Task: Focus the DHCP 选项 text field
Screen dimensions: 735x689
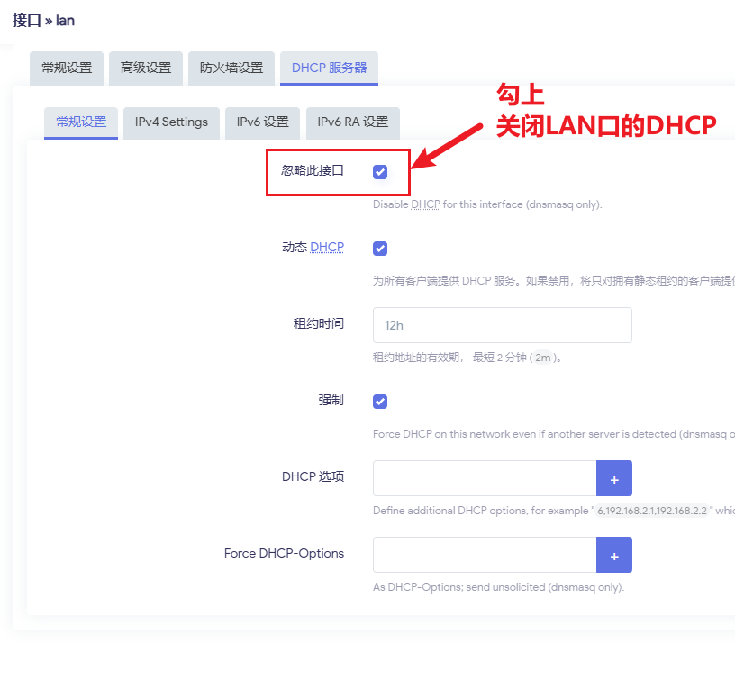Action: 485,478
